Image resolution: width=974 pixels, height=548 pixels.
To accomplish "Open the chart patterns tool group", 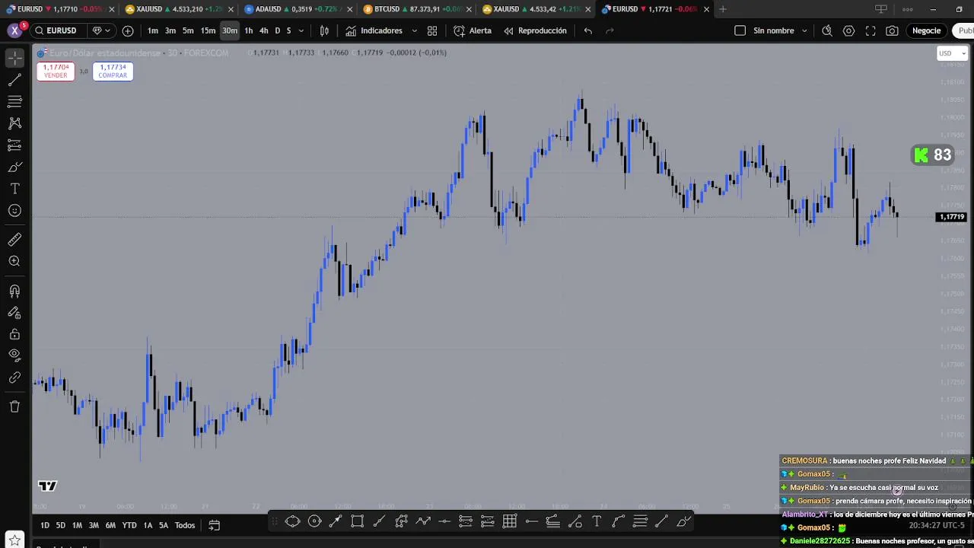I will [14, 123].
